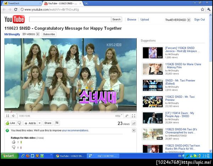Viewport: 213px width, 166px height.
Task: Click the system tray clock
Action: pos(206,156)
